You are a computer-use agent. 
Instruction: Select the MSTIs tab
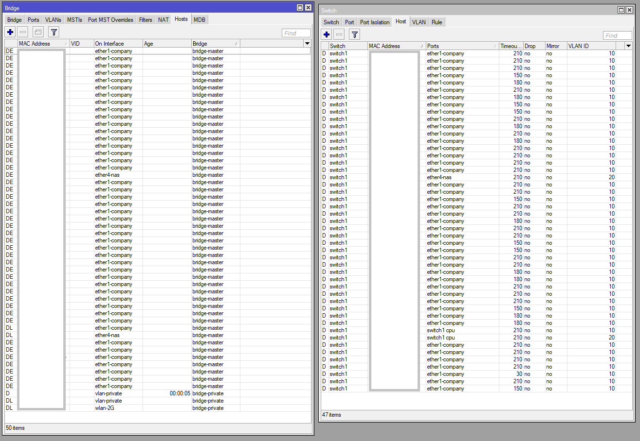coord(74,19)
